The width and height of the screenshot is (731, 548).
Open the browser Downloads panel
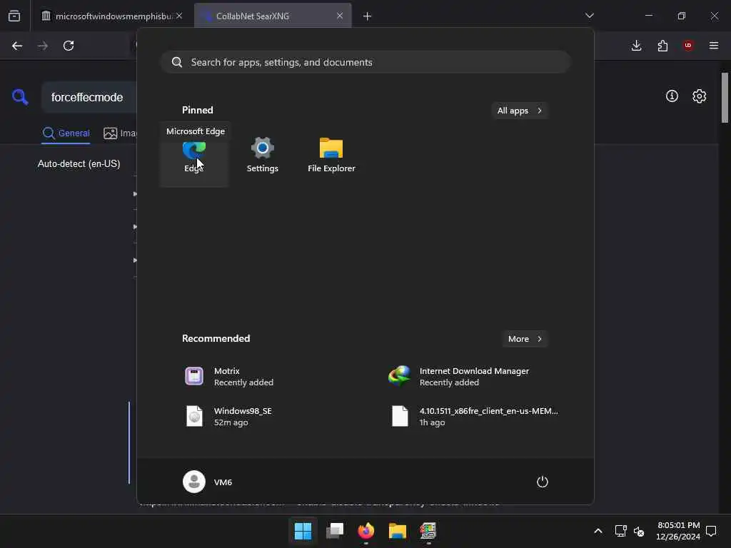click(x=636, y=46)
